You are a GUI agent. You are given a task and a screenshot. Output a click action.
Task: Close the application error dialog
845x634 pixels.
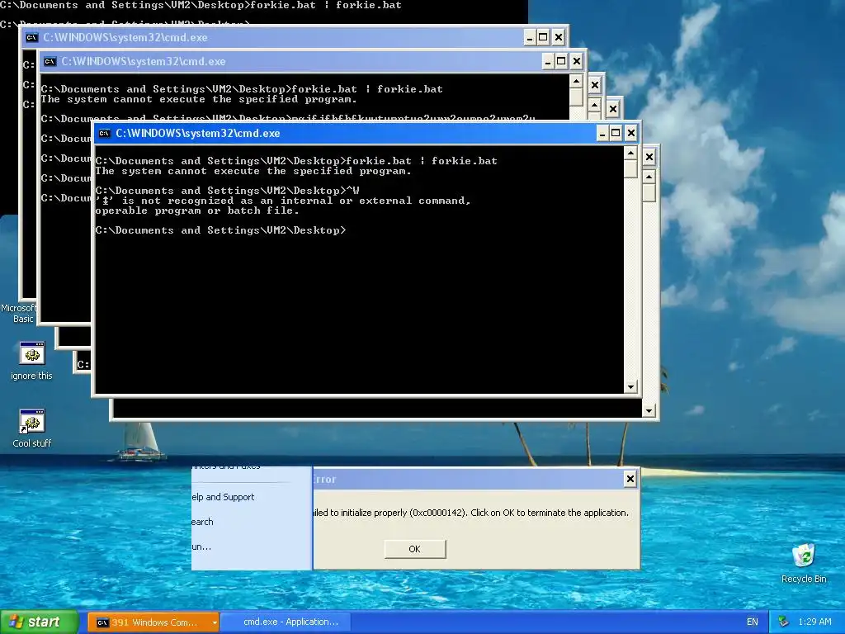pos(630,479)
